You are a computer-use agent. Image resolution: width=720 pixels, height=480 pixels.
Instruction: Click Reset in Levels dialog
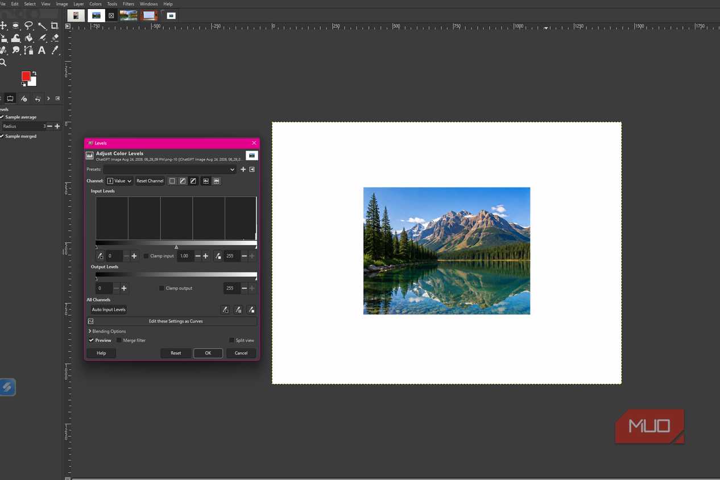pos(176,353)
